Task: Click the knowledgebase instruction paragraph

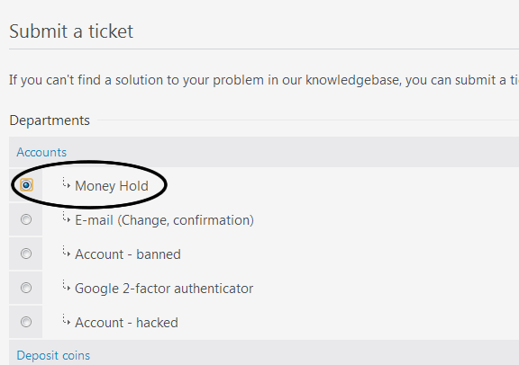Action: (x=264, y=80)
